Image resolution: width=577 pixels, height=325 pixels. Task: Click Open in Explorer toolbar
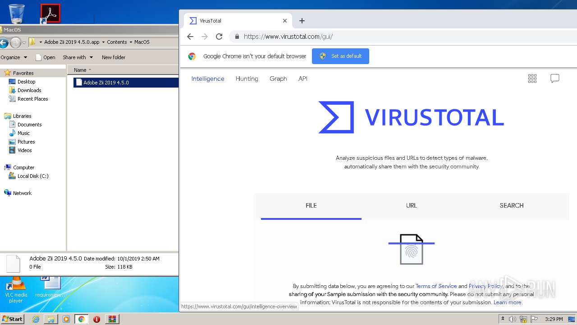coord(45,57)
